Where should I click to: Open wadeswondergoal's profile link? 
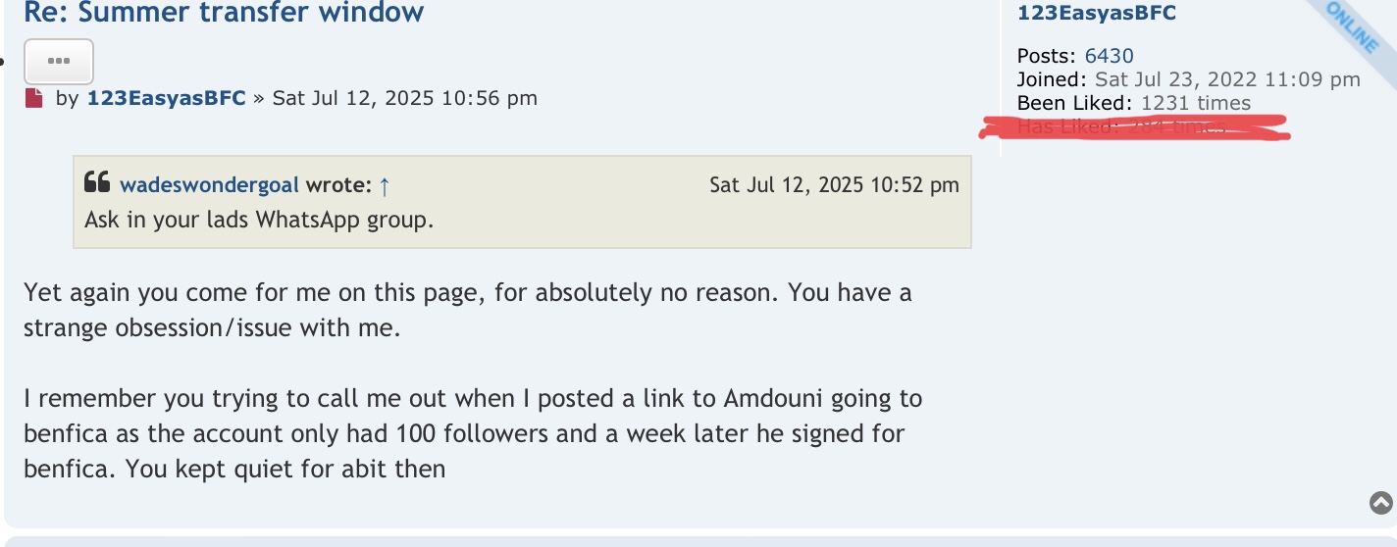[210, 185]
